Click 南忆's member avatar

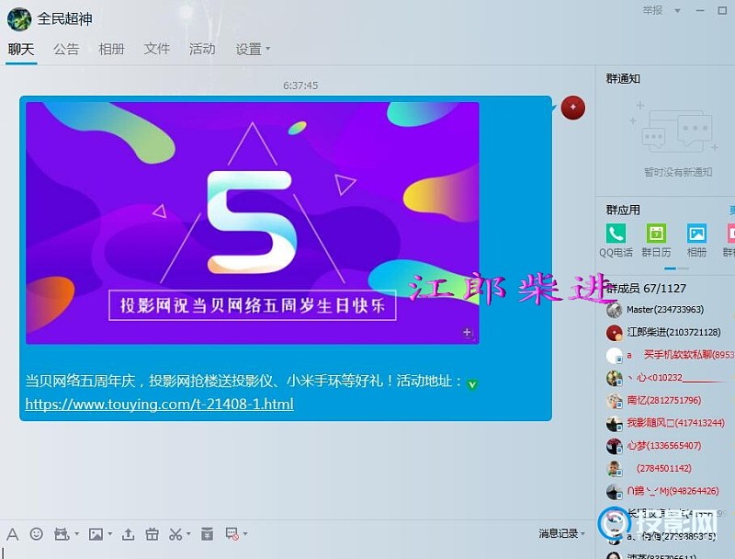pyautogui.click(x=614, y=401)
